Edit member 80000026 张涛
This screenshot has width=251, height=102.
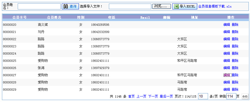[x=227, y=68]
